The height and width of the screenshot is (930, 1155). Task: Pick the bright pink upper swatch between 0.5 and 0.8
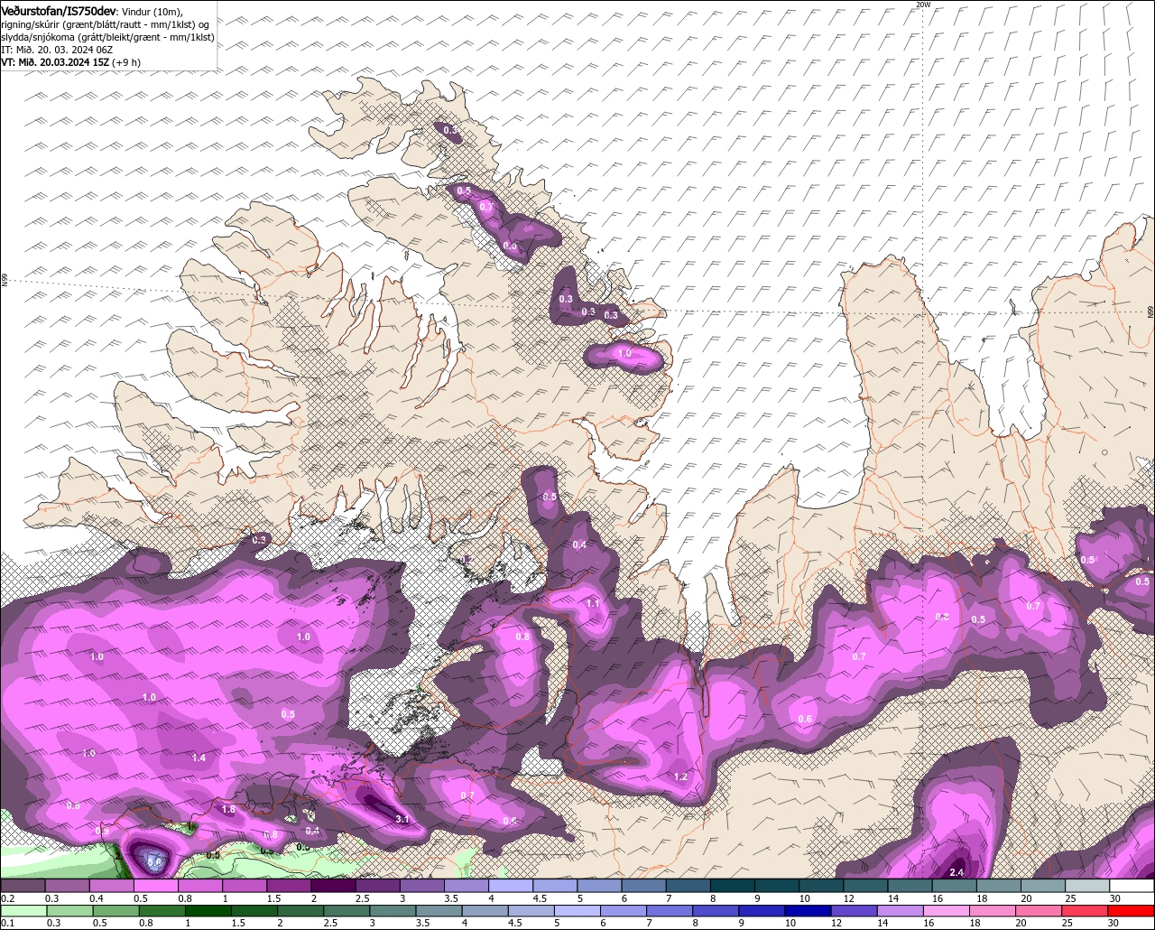(155, 886)
